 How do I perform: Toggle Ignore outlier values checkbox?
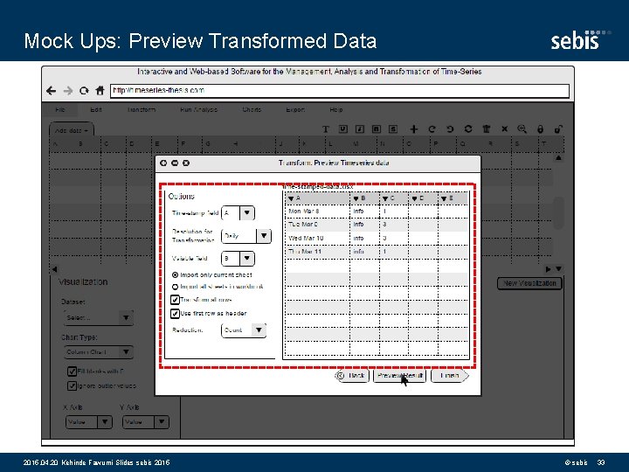pyautogui.click(x=72, y=385)
